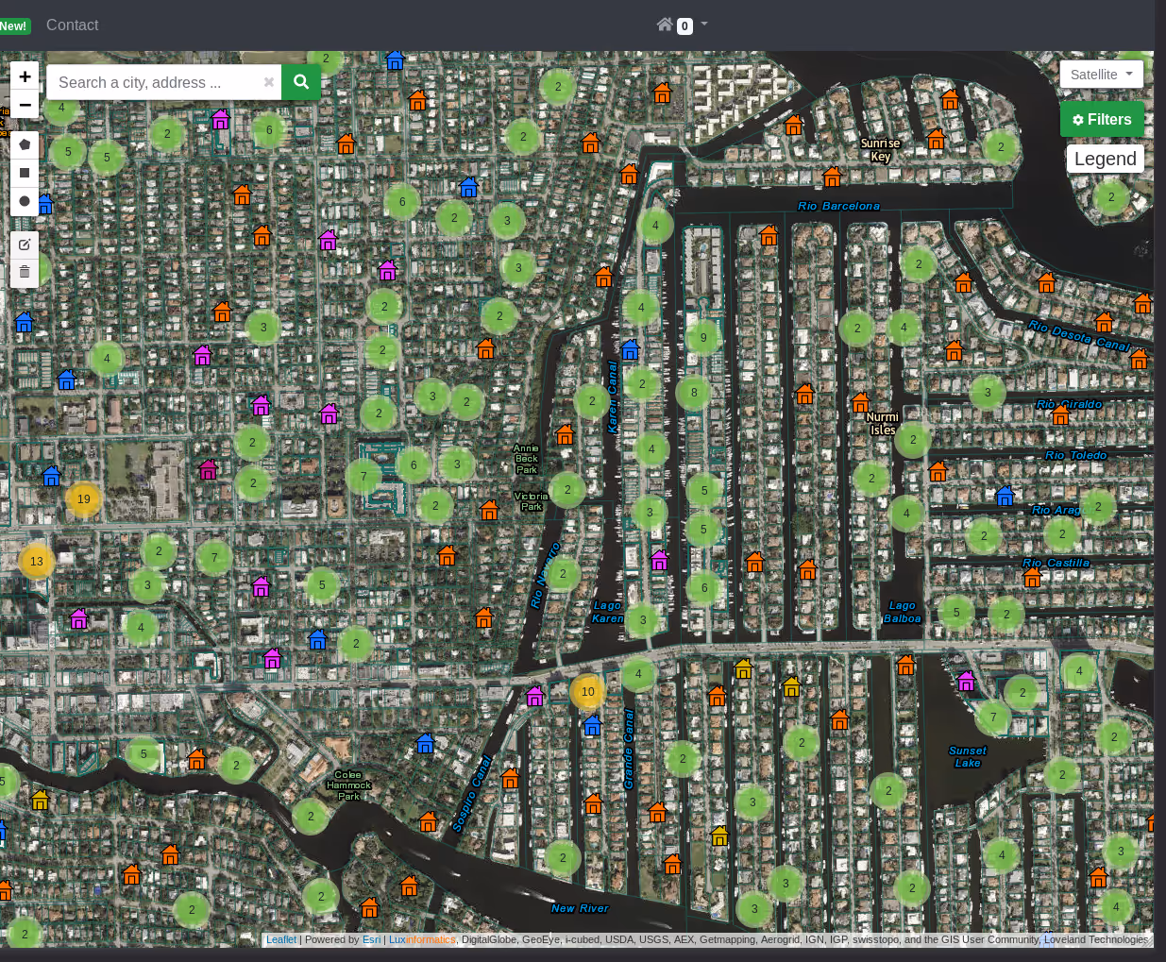Clear the search field with the X

[269, 82]
